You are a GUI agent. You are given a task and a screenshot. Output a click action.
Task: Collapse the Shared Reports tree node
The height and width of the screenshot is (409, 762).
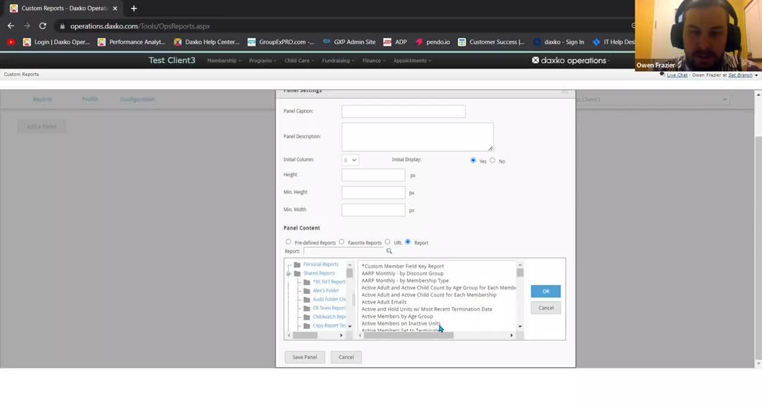[x=289, y=273]
